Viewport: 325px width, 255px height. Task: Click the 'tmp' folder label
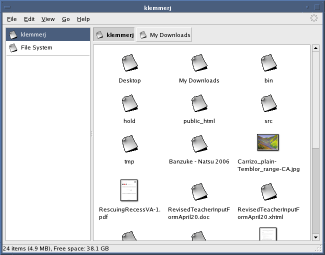pyautogui.click(x=129, y=161)
